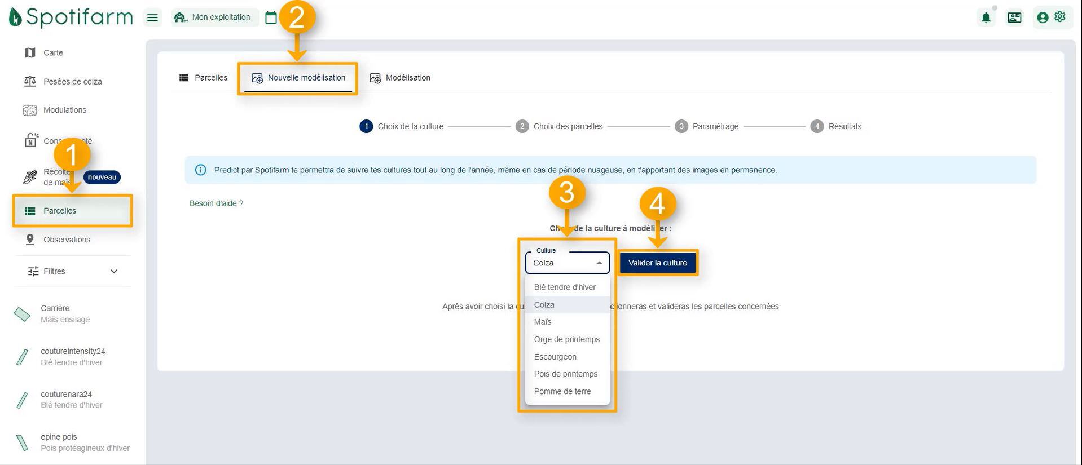
Task: Click Valider la culture button
Action: coord(657,263)
